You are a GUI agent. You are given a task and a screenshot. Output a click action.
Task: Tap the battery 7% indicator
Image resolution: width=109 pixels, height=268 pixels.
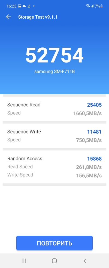click(x=99, y=6)
